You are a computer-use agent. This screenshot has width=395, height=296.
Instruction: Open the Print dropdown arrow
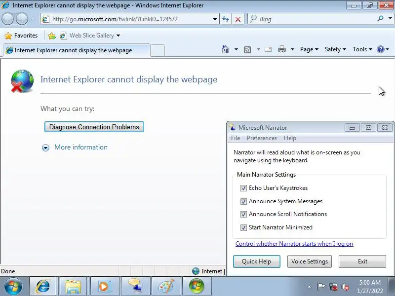[x=292, y=49]
